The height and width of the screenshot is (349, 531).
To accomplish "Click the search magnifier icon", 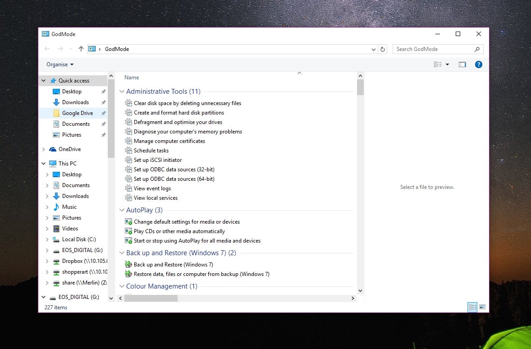I will click(x=477, y=49).
